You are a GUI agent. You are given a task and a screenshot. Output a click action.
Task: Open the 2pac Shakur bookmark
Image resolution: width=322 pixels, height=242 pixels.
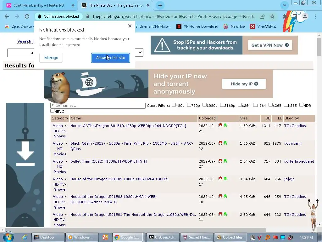tap(19, 26)
